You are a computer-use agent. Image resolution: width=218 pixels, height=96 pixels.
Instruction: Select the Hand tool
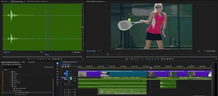click(57, 82)
